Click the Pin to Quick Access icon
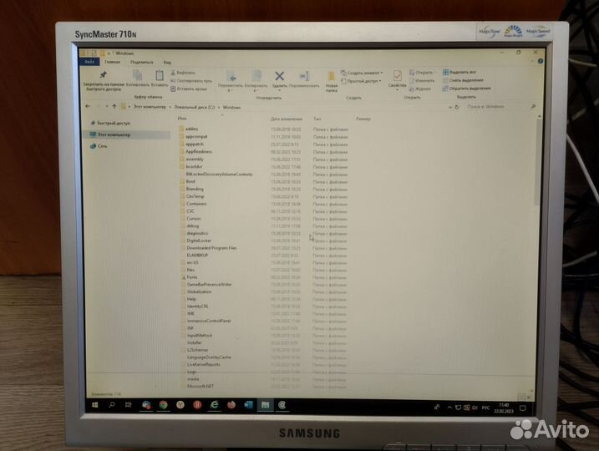The height and width of the screenshot is (451, 599). 103,76
